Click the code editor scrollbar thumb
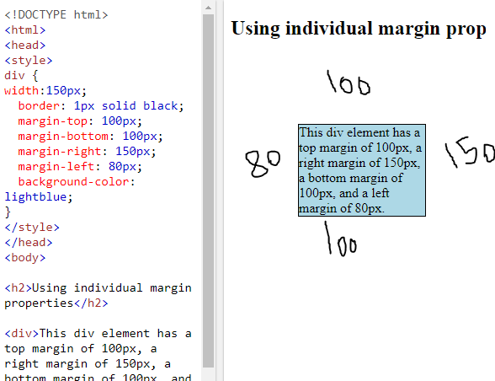This screenshot has width=495, height=381. click(209, 191)
